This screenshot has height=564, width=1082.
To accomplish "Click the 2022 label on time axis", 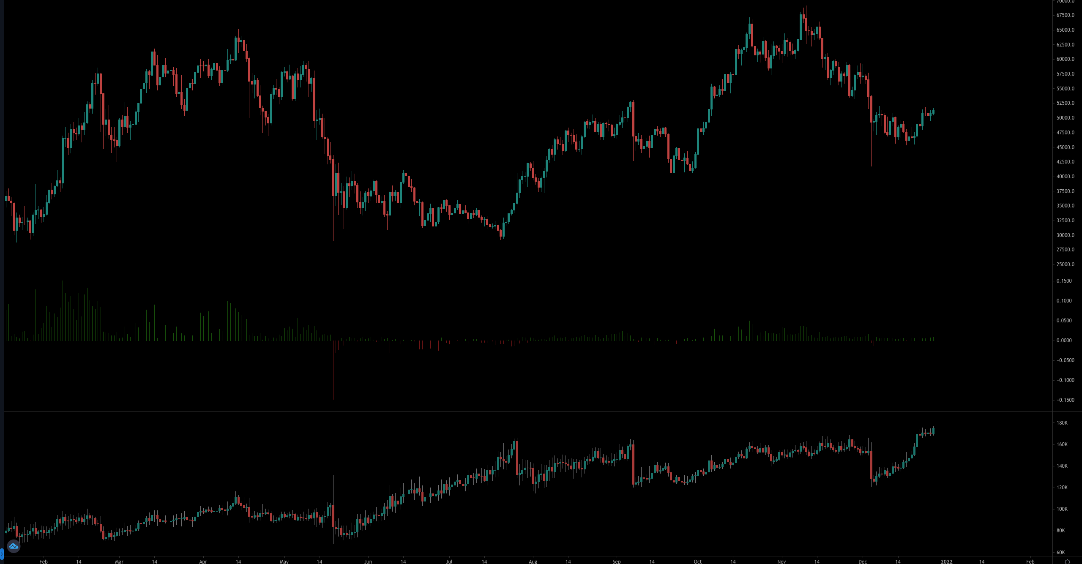I will click(946, 561).
